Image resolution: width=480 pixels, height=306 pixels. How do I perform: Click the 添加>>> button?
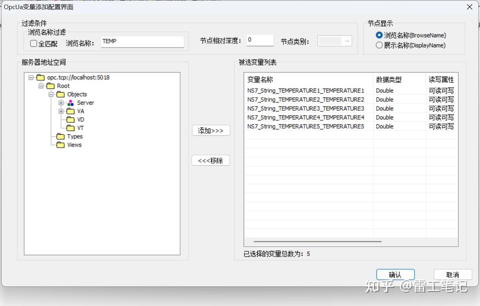tap(210, 130)
